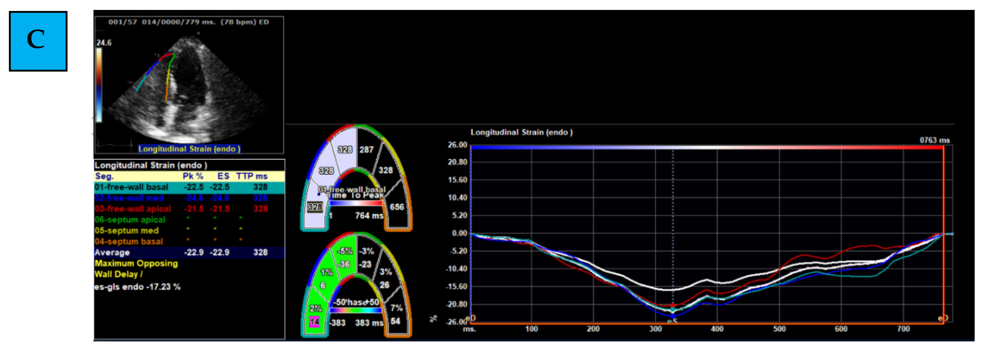Select the 03-free-wall apical segment row
The image size is (982, 349).
[133, 209]
